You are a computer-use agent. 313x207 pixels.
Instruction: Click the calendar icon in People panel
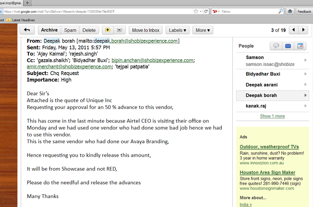point(300,46)
